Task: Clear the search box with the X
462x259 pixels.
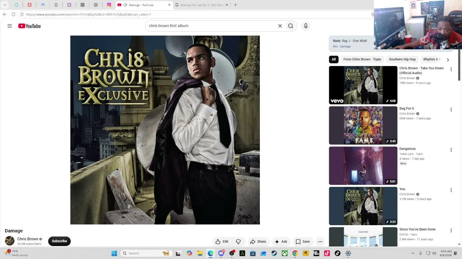Action: click(x=280, y=26)
